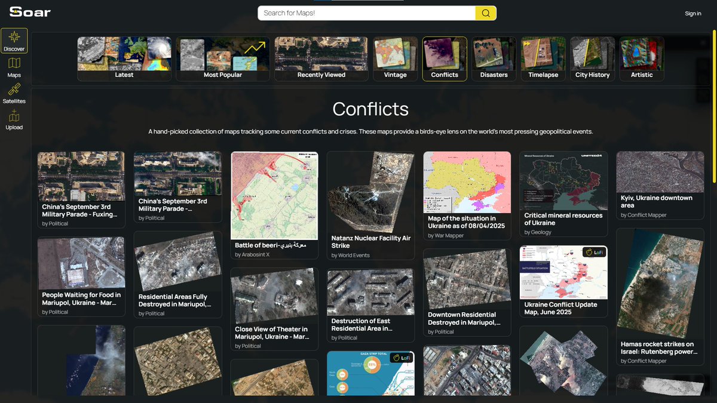Select the Most Popular category

[x=222, y=58]
